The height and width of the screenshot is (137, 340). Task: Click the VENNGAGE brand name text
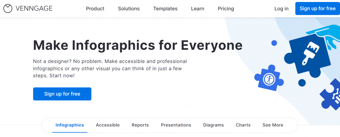34,8
